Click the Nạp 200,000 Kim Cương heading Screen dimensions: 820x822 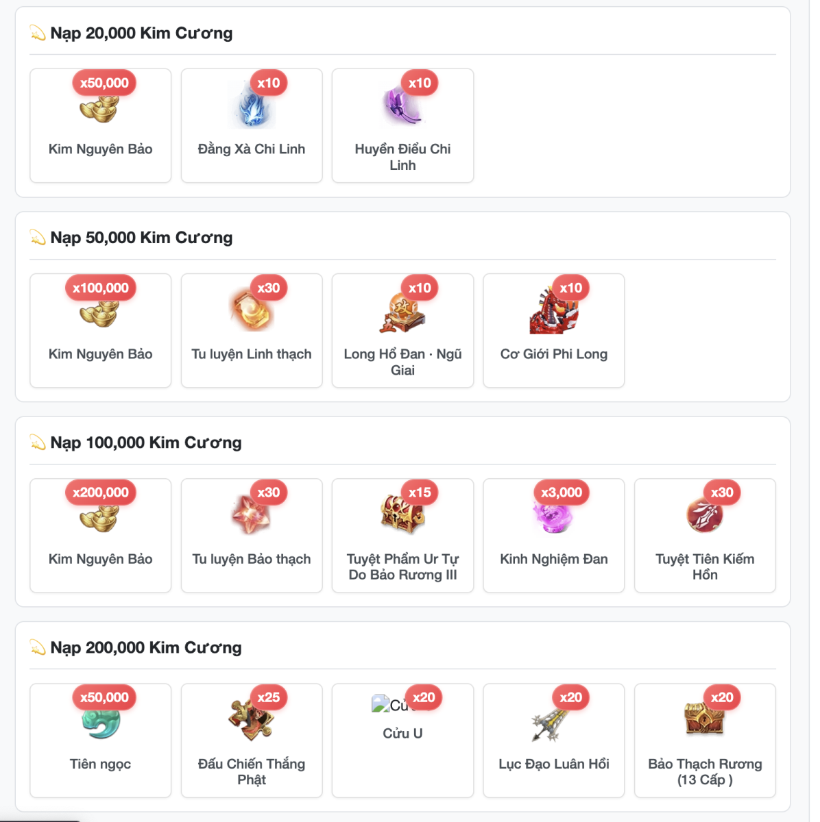[146, 647]
